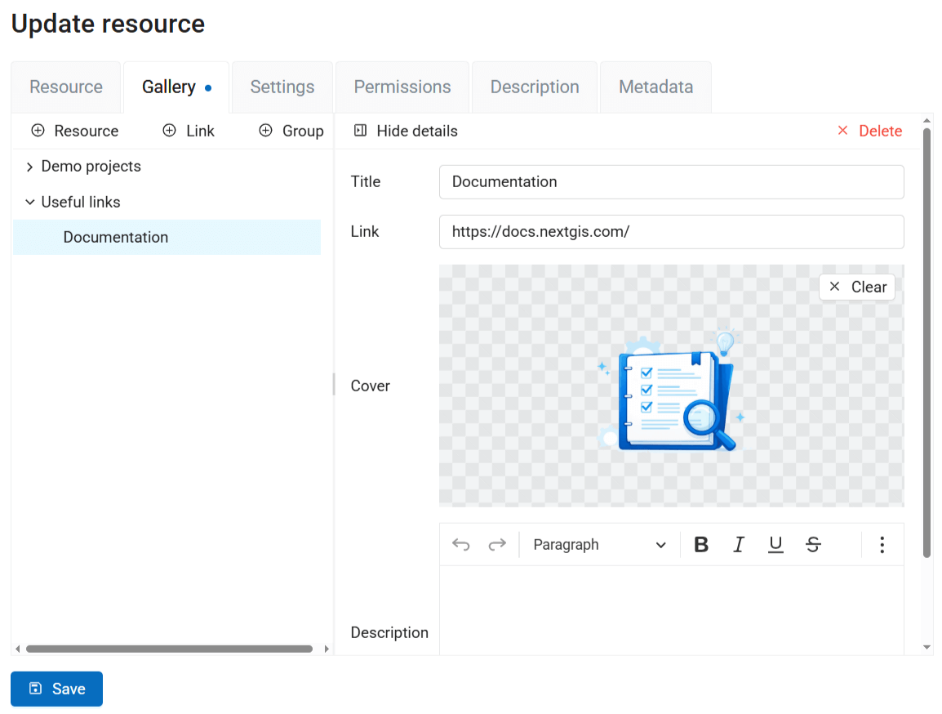Click the horizontal scrollbar in tree panel
The width and height of the screenshot is (942, 714).
(x=169, y=649)
